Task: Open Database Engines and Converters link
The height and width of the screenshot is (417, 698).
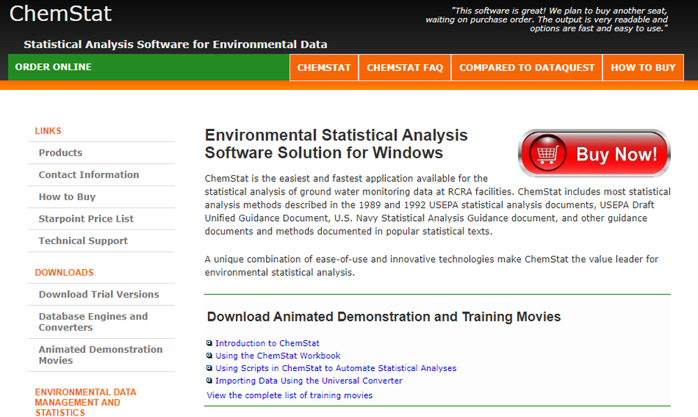Action: [93, 322]
